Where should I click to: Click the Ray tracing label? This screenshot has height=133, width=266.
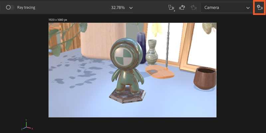click(x=26, y=7)
